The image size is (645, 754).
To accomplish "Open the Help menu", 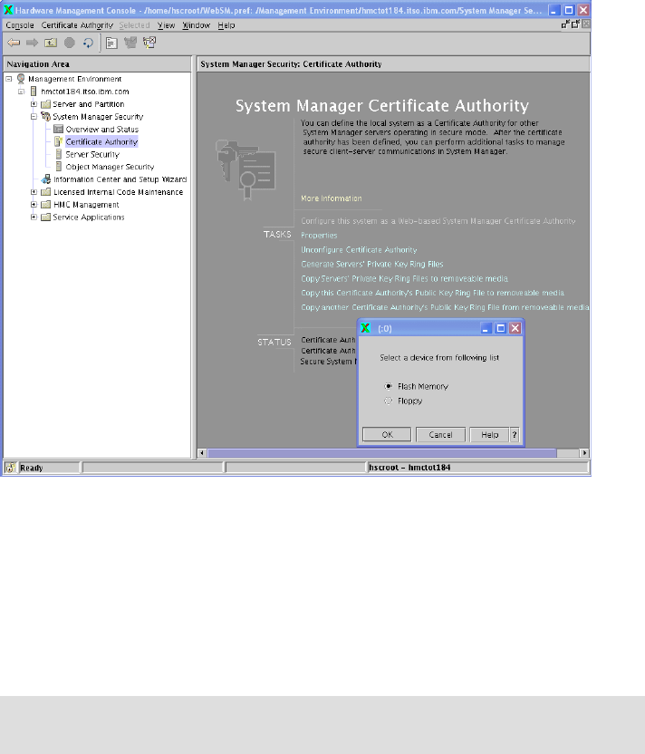I will [226, 25].
